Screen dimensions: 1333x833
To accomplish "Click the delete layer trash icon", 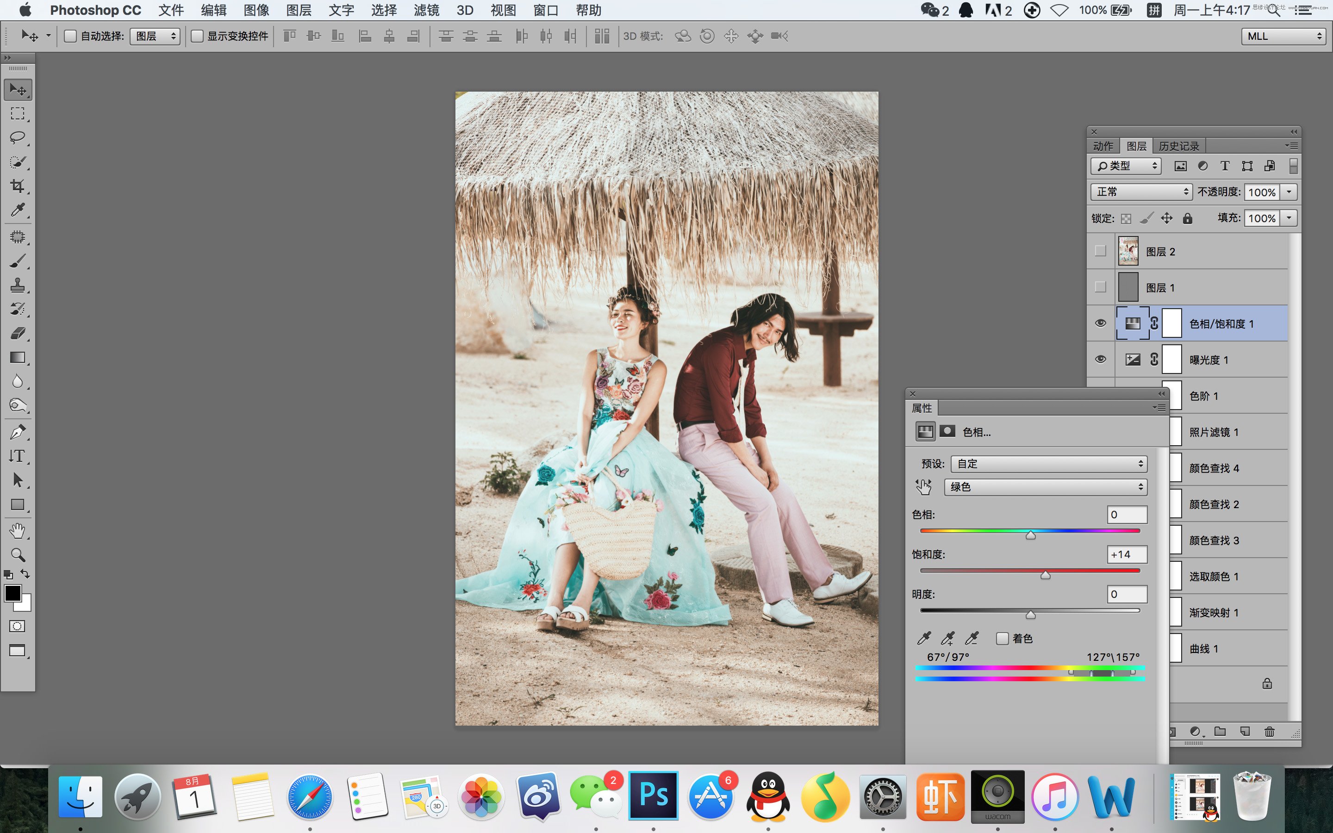I will click(x=1270, y=732).
